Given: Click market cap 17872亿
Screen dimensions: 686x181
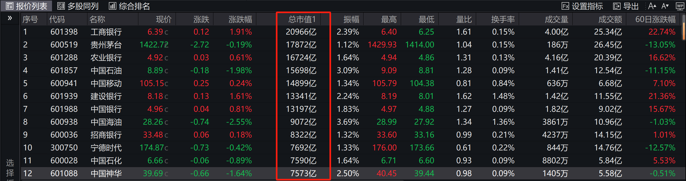Looking at the screenshot, I should coord(301,45).
